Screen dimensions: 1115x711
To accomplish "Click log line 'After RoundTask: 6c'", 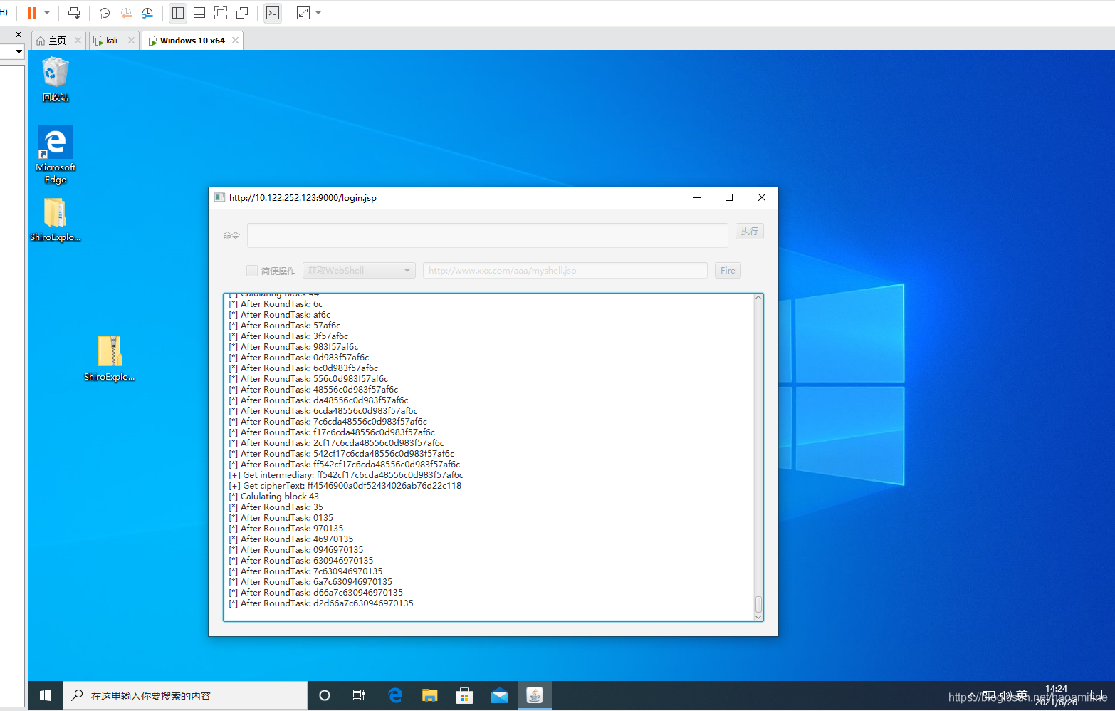I will pos(276,304).
